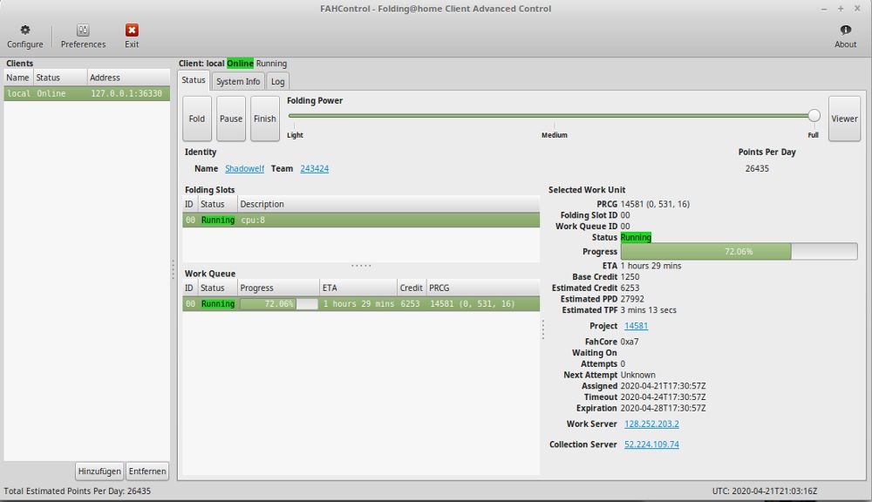Click the green Online status badge in header

coord(241,64)
